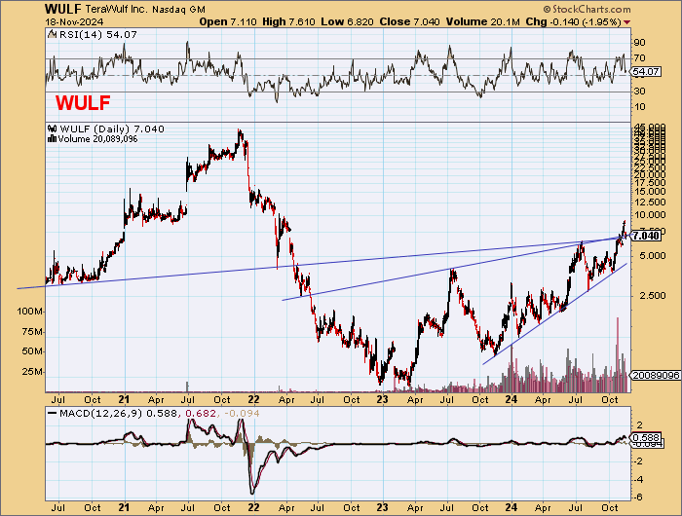Click the RSI(14) line legend icon
This screenshot has height=516, width=682.
click(52, 36)
